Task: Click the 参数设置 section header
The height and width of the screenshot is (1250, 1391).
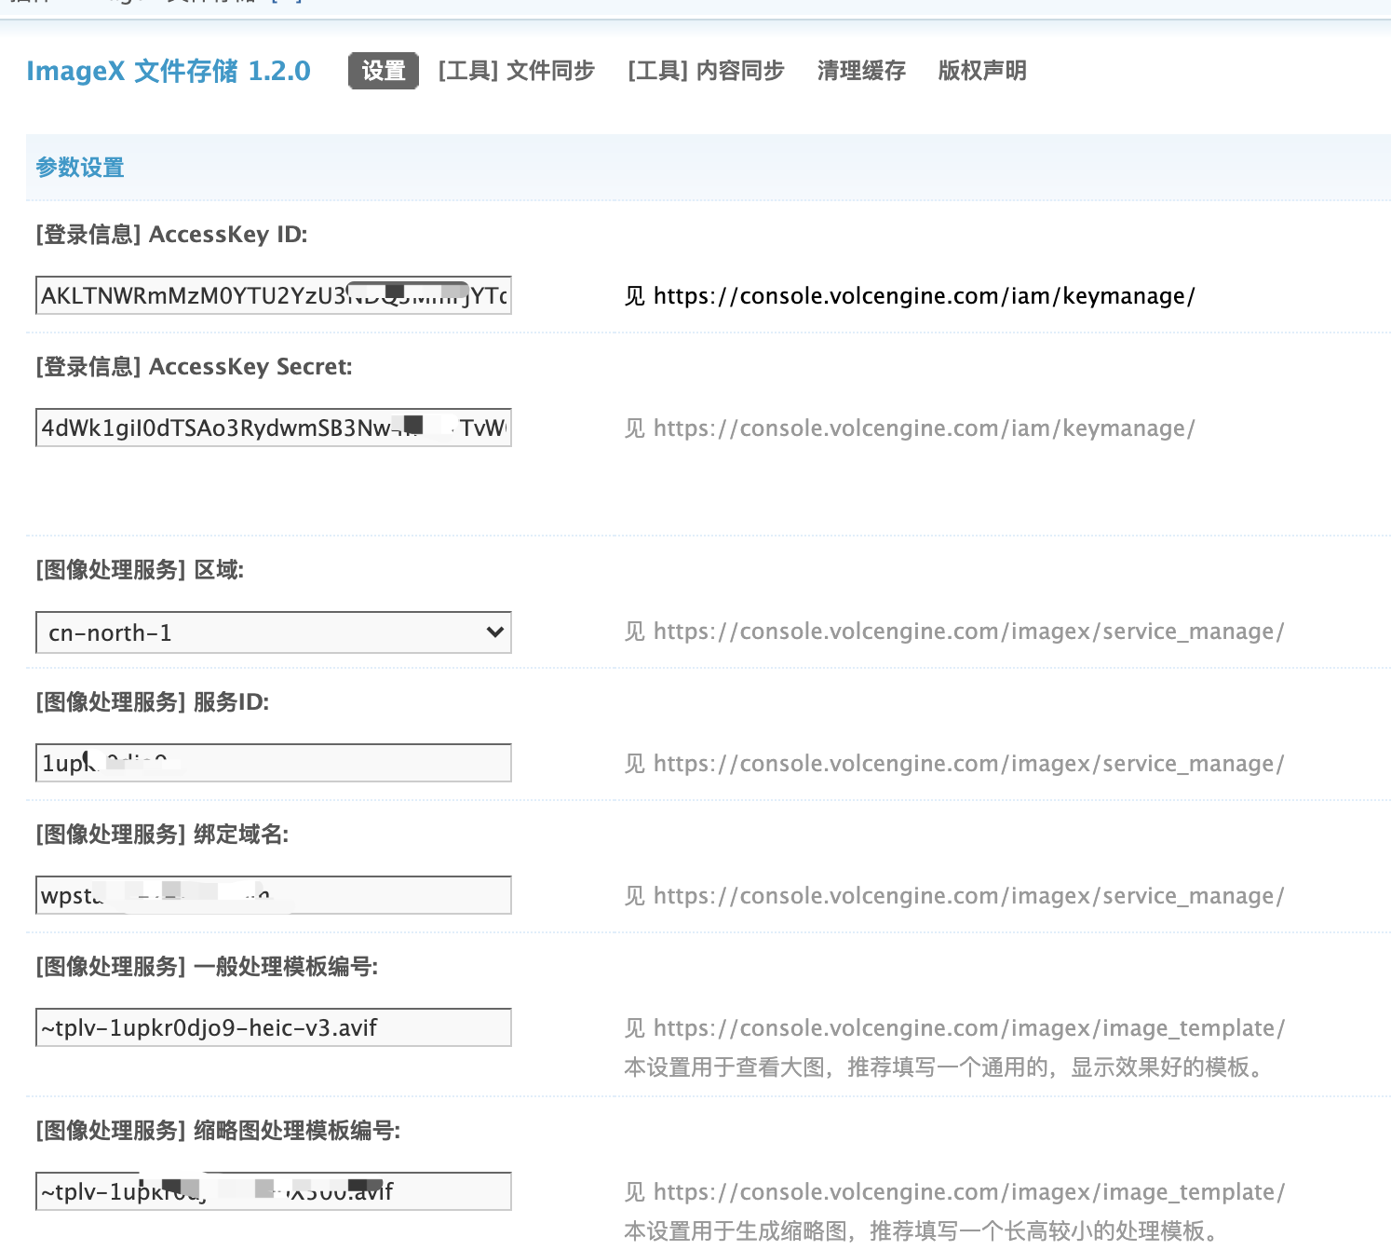Action: coord(80,168)
